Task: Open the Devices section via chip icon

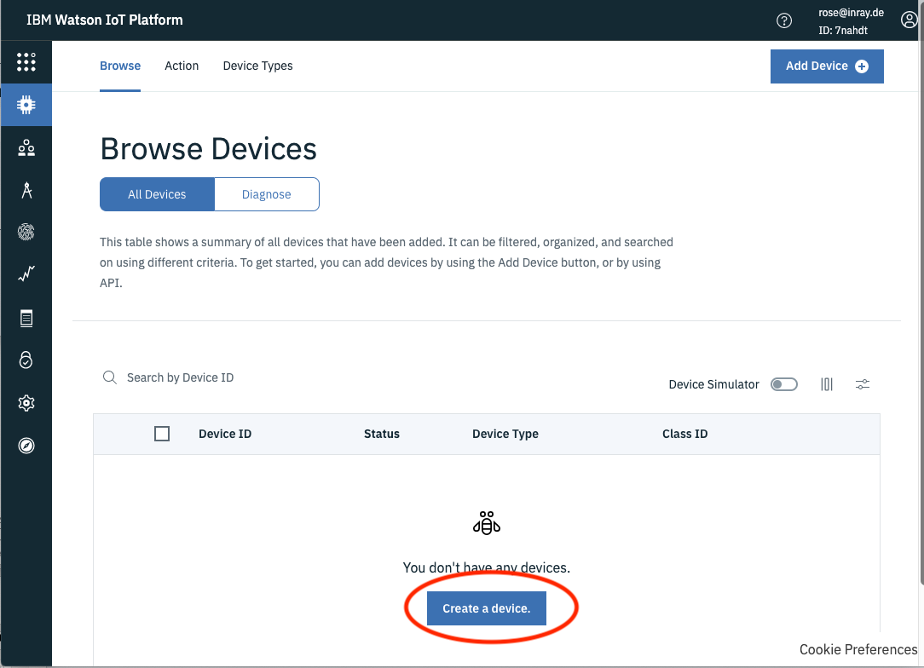Action: tap(26, 104)
